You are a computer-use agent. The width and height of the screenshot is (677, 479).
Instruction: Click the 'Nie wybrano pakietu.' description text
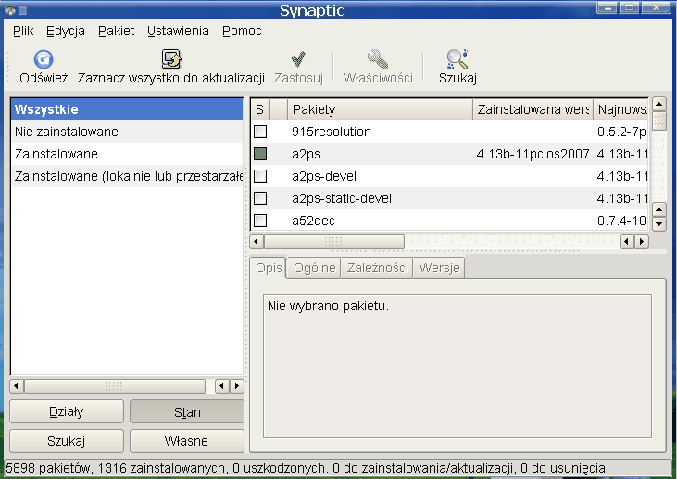328,306
